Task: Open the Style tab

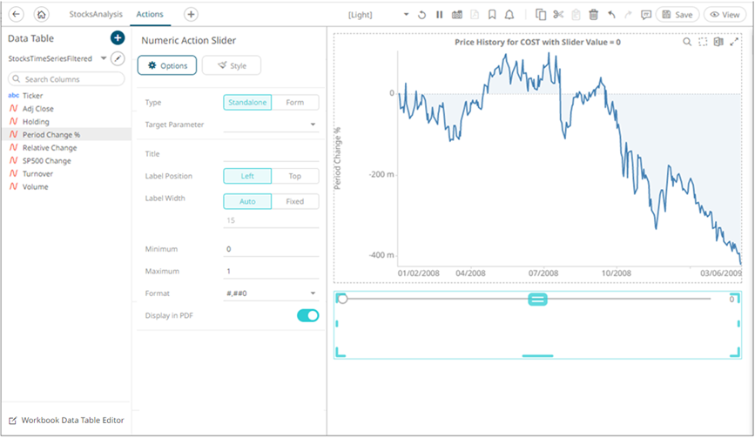Action: pos(231,65)
